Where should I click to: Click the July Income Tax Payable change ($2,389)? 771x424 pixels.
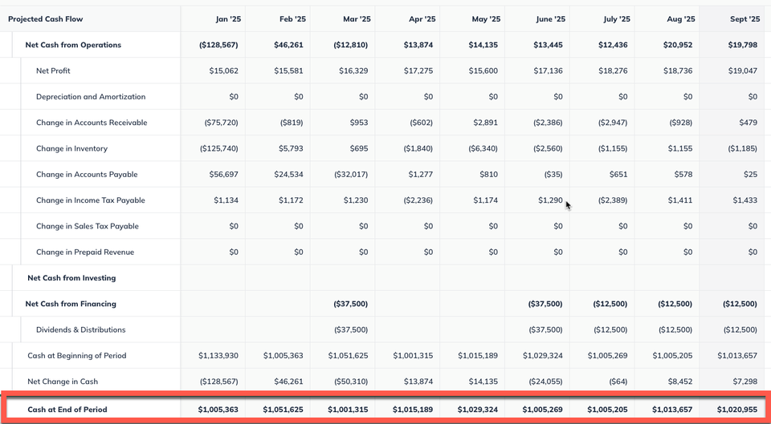pos(613,200)
